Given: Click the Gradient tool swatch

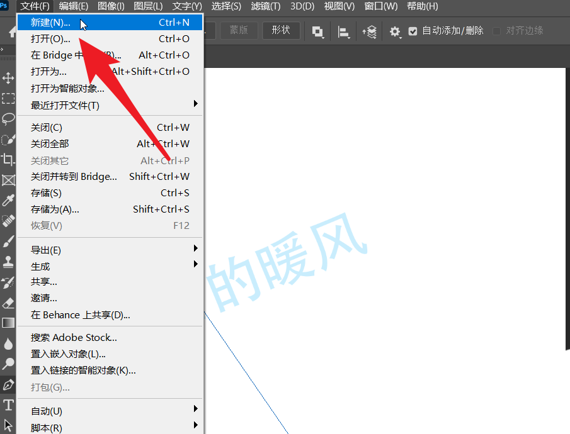Looking at the screenshot, I should (x=8, y=323).
